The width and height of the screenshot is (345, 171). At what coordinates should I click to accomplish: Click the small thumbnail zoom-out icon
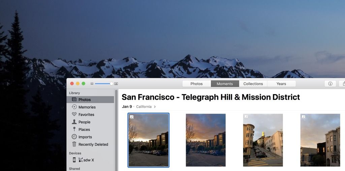point(92,84)
